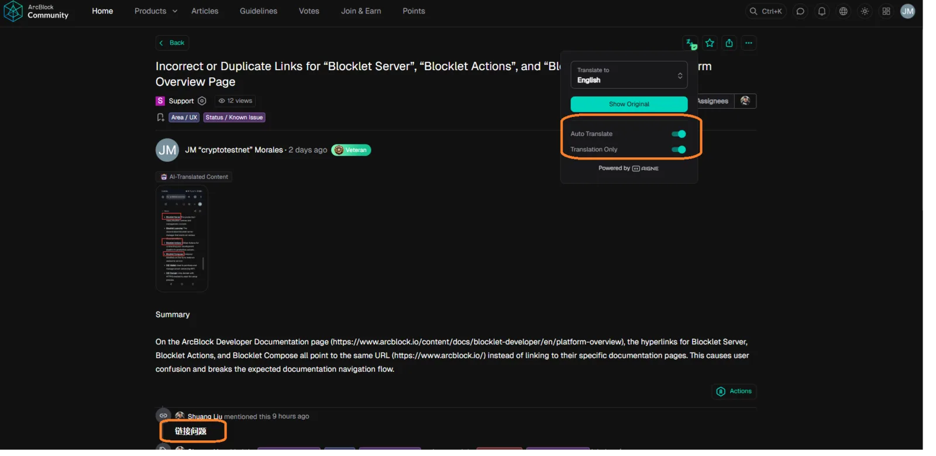Click the Show Original button
This screenshot has height=456, width=936.
click(x=629, y=104)
